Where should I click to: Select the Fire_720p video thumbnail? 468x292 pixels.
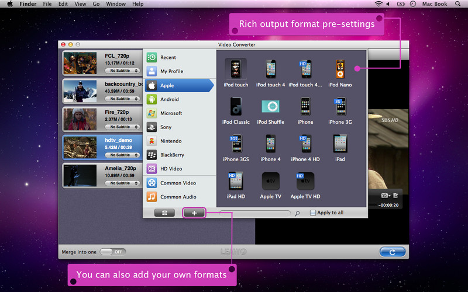pyautogui.click(x=80, y=120)
